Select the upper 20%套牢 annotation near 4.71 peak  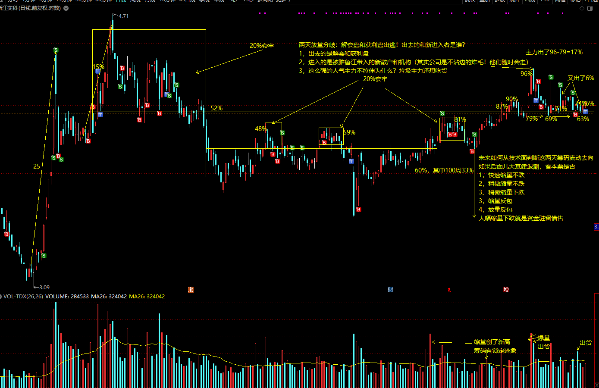pos(262,46)
